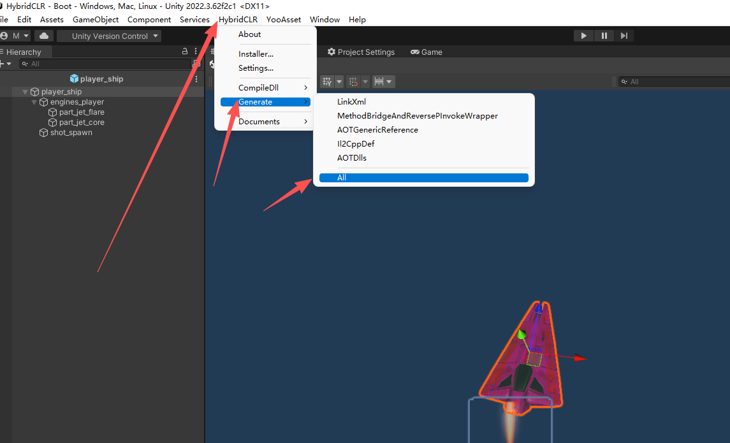Screen dimensions: 730x443
Task: Expand the Generate submenu
Action: (x=265, y=102)
